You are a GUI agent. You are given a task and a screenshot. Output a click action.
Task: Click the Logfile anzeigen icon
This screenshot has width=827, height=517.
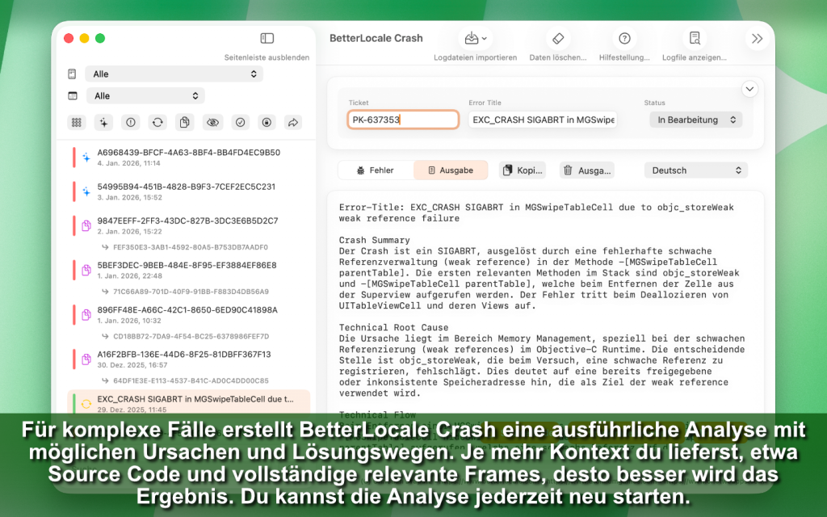(x=694, y=39)
